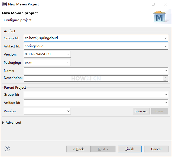Open the Parent Project Version dropdown
172x157 pixels.
[68, 111]
